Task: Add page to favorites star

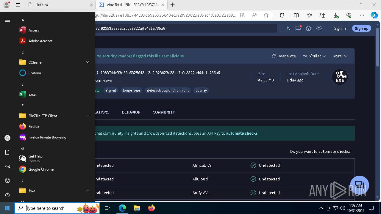Action: 266,15
